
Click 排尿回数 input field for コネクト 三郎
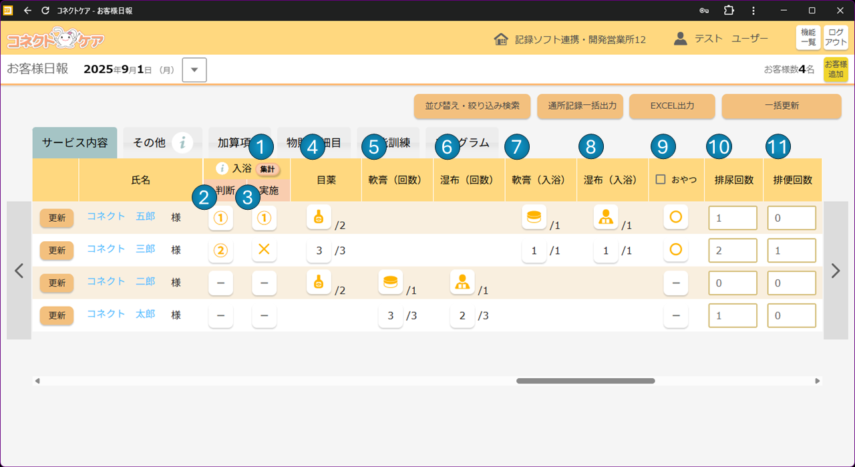coord(733,250)
